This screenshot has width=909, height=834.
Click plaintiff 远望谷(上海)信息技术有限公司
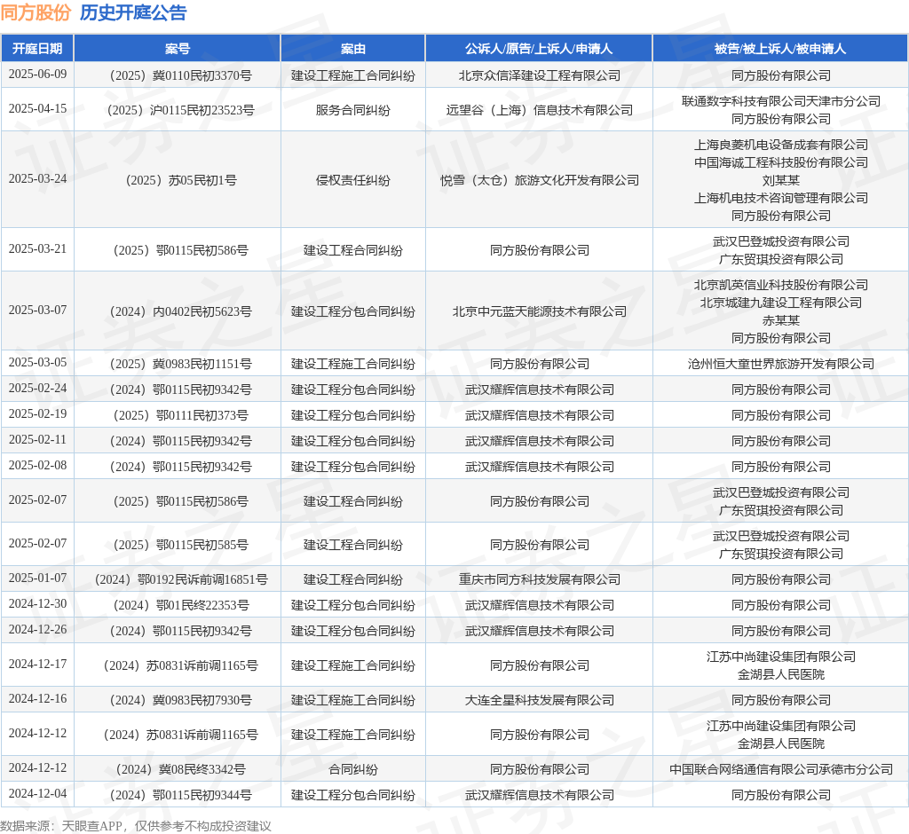539,110
